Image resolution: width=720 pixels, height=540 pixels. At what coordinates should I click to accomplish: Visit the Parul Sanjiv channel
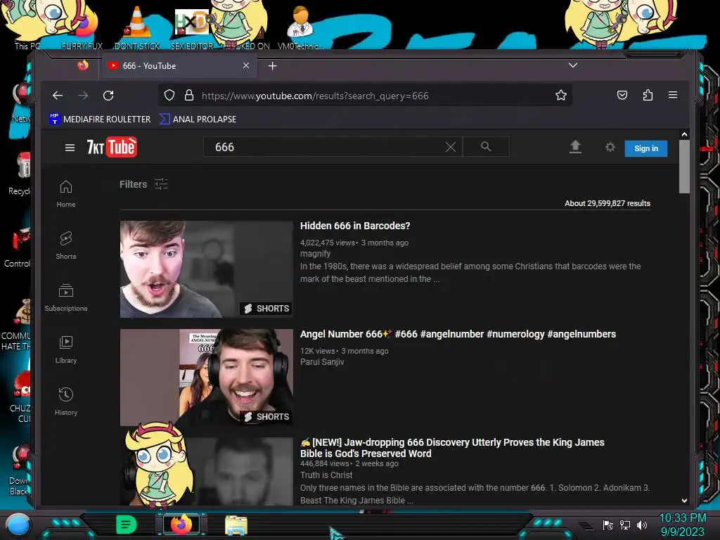[x=322, y=362]
